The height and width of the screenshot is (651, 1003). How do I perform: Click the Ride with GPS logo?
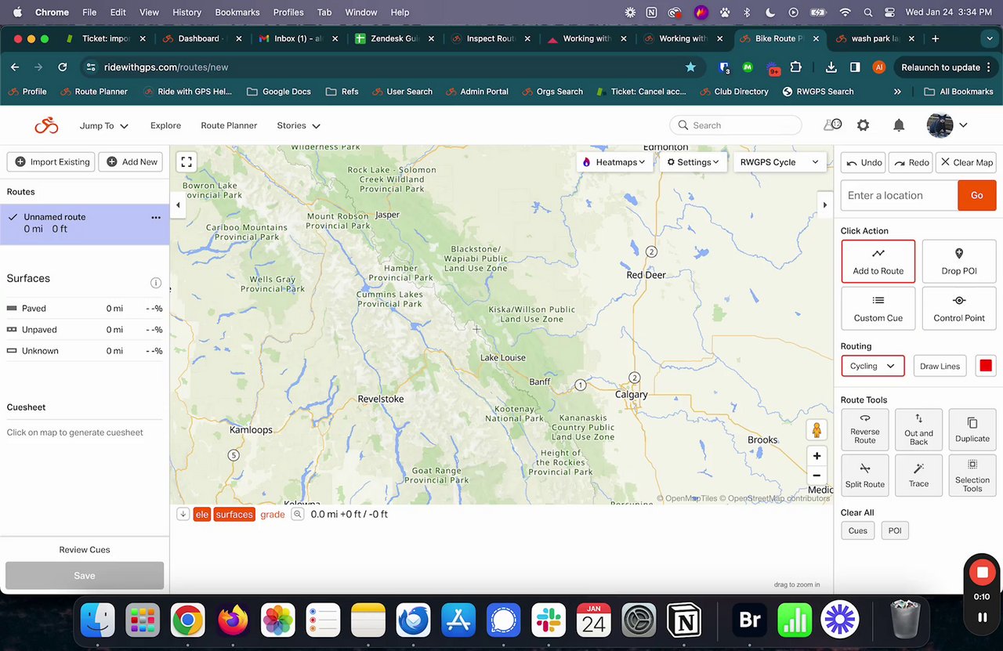click(x=46, y=125)
